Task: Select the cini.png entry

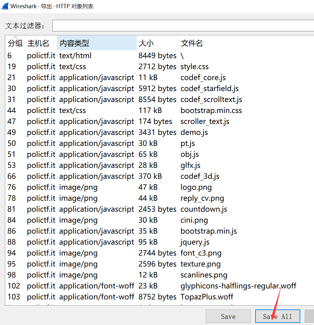Action: point(159,220)
